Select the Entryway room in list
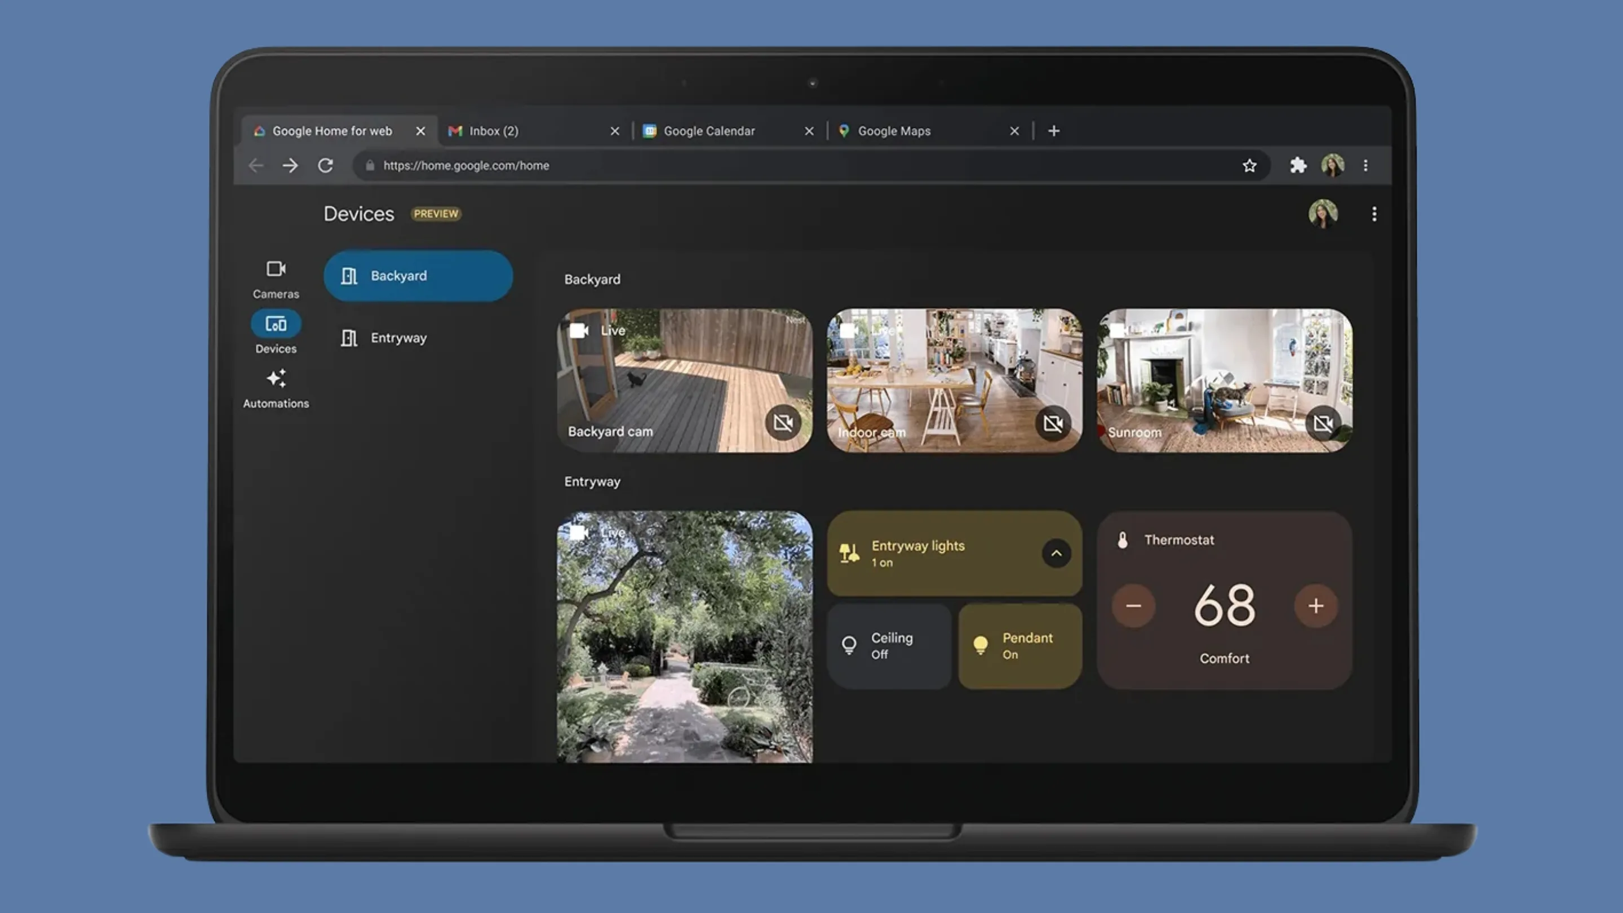Screen dimensions: 1623x913 click(x=398, y=338)
